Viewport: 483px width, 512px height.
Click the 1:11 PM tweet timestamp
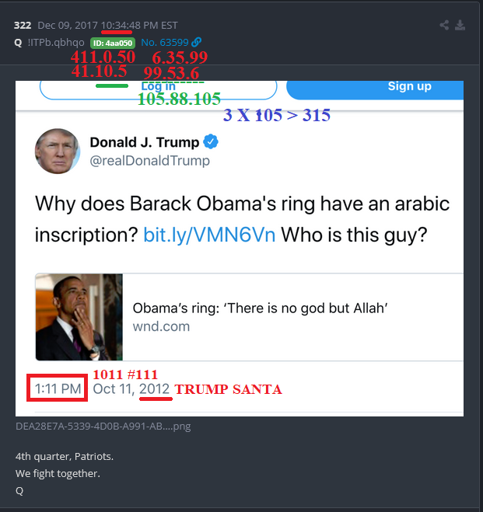pyautogui.click(x=58, y=389)
